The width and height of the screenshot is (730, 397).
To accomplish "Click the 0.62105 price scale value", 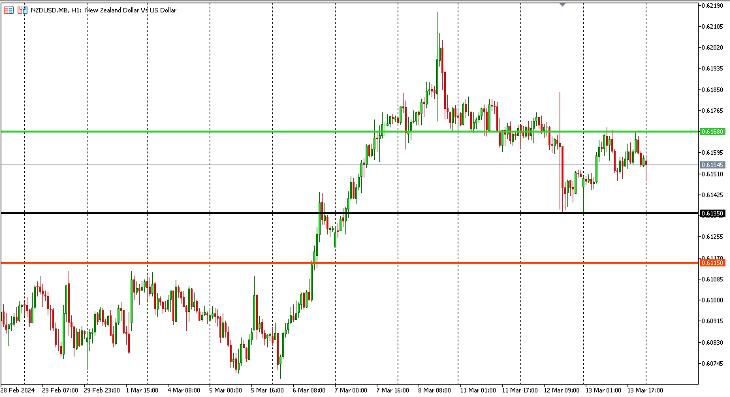I will pyautogui.click(x=712, y=27).
